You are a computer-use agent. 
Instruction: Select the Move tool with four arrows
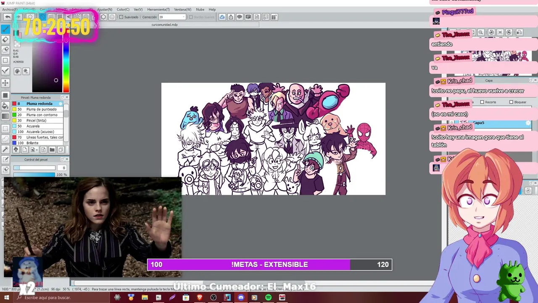pos(5,82)
